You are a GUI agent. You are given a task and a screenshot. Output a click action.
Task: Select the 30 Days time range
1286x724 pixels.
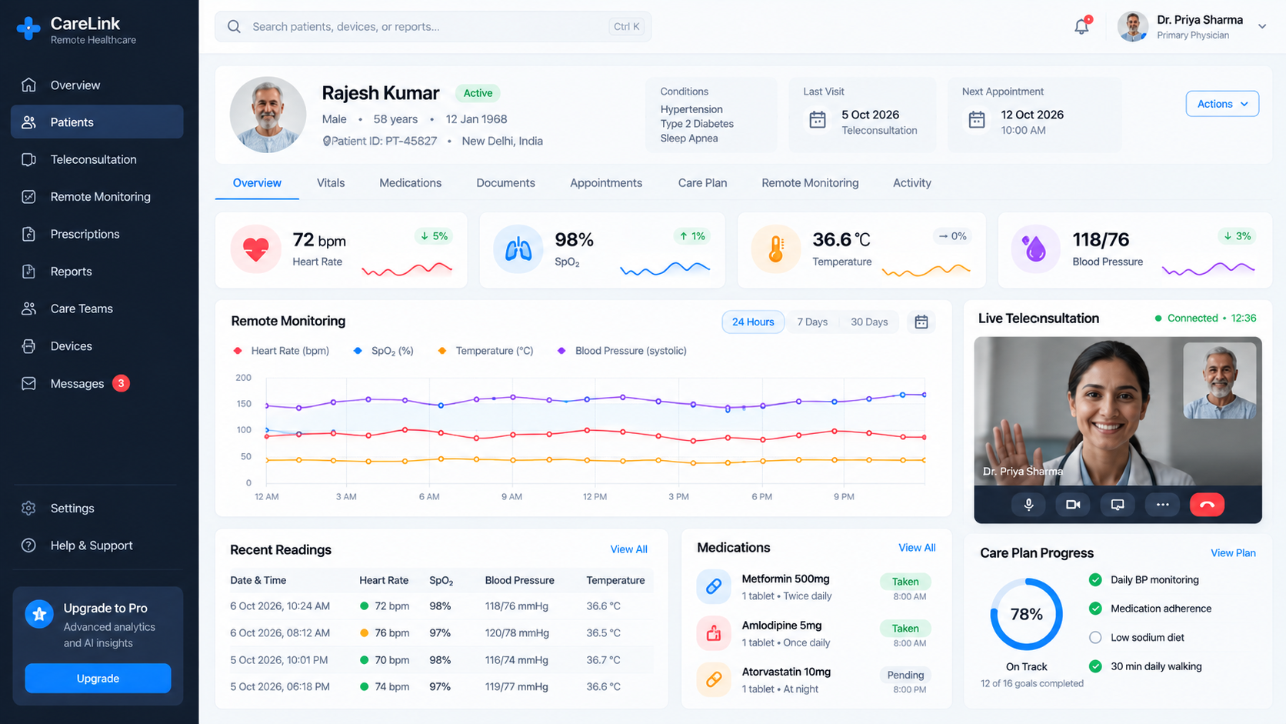869,322
